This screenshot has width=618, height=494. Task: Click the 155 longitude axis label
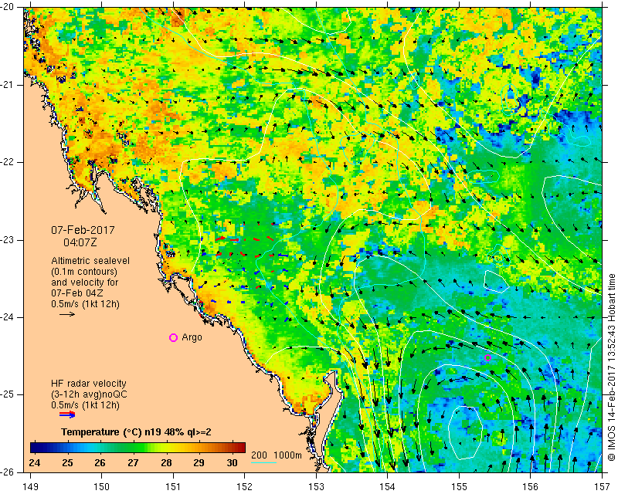pyautogui.click(x=459, y=486)
